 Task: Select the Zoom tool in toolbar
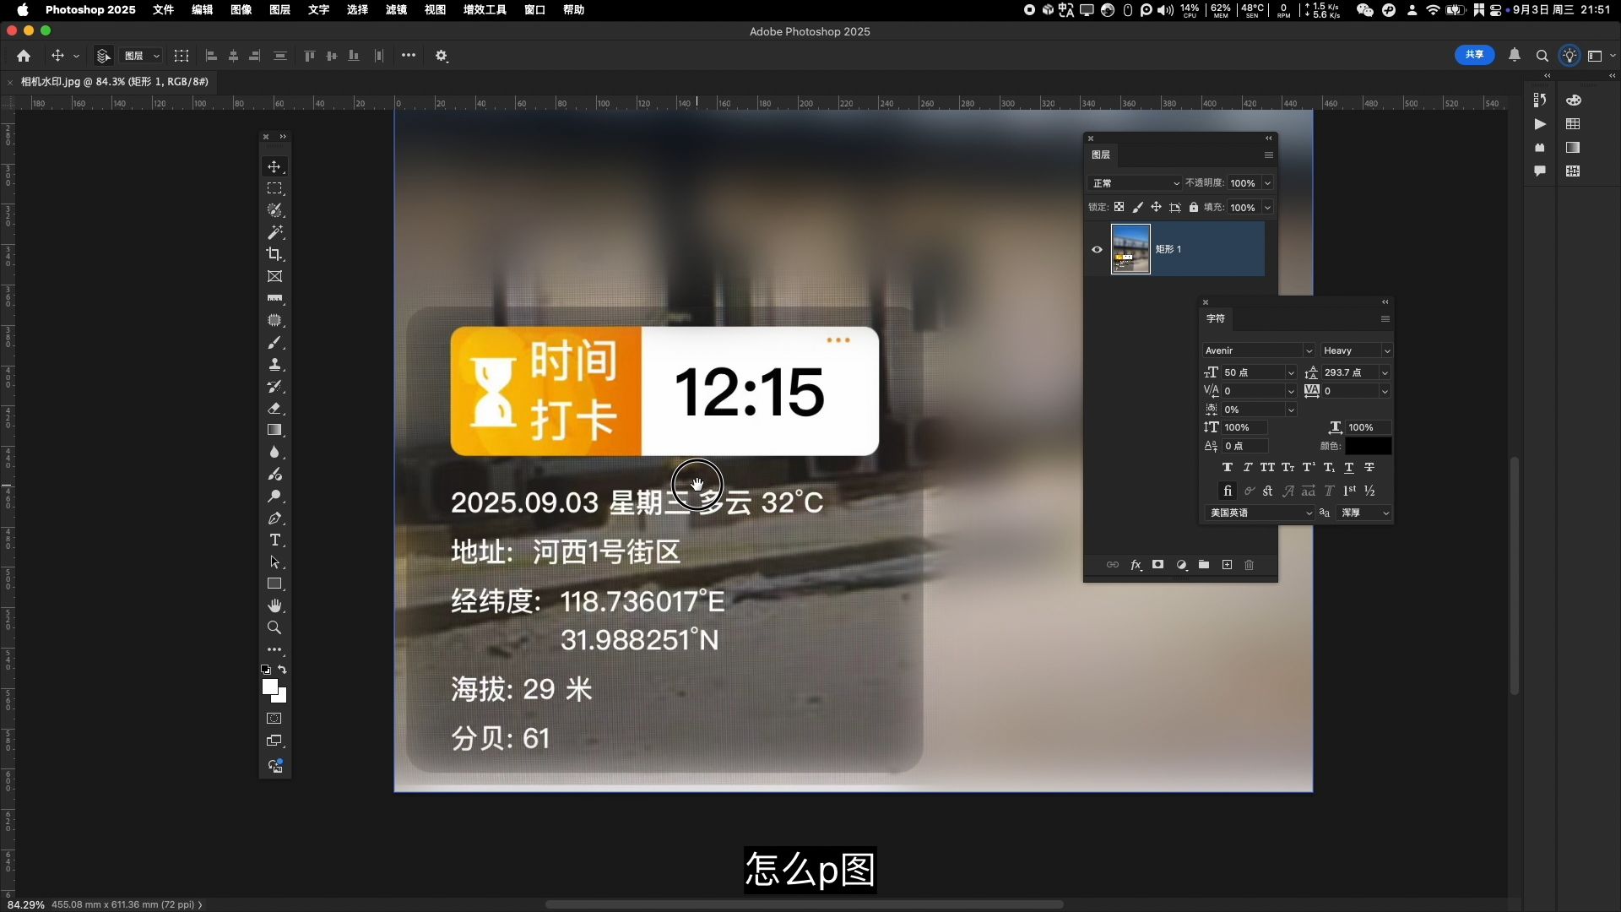274,628
